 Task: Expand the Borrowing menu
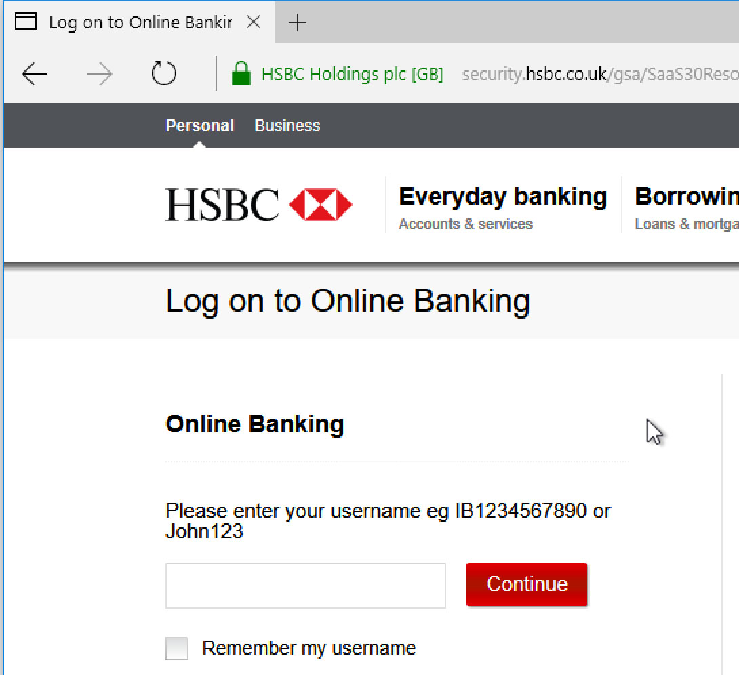point(687,197)
